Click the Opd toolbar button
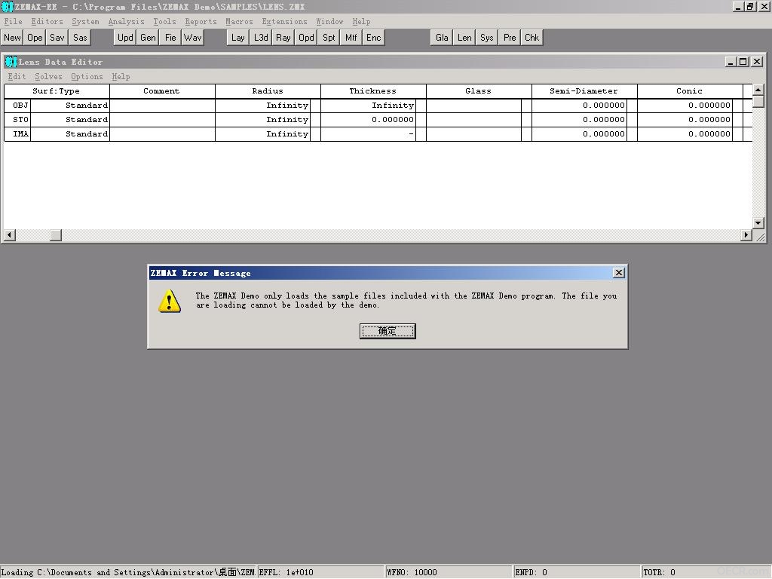Screen dimensions: 772x579 click(306, 38)
